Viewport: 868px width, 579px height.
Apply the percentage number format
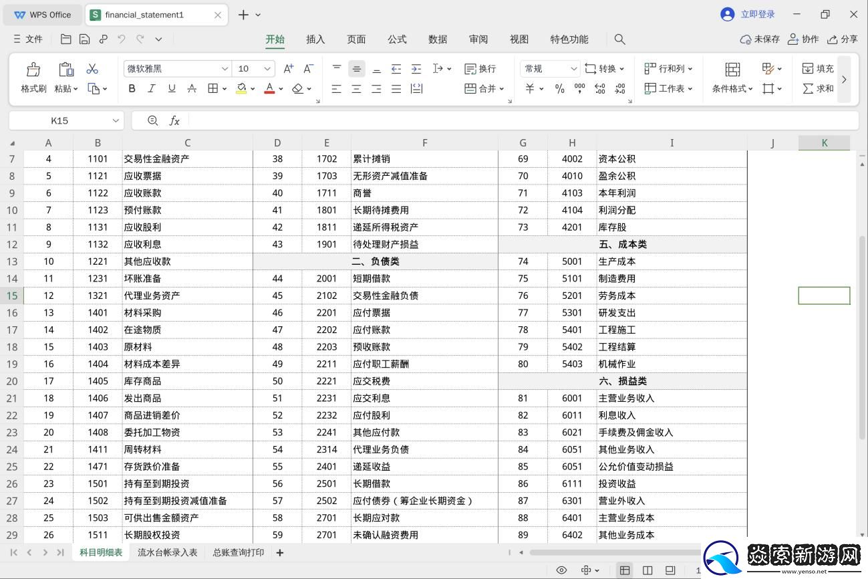coord(559,88)
